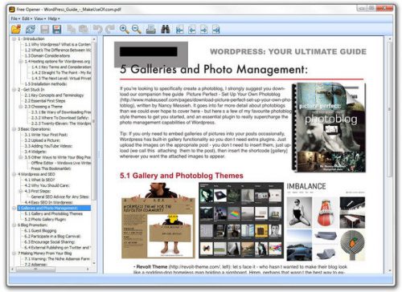Select '1.5 Installation methods' bookmark

coord(46,84)
